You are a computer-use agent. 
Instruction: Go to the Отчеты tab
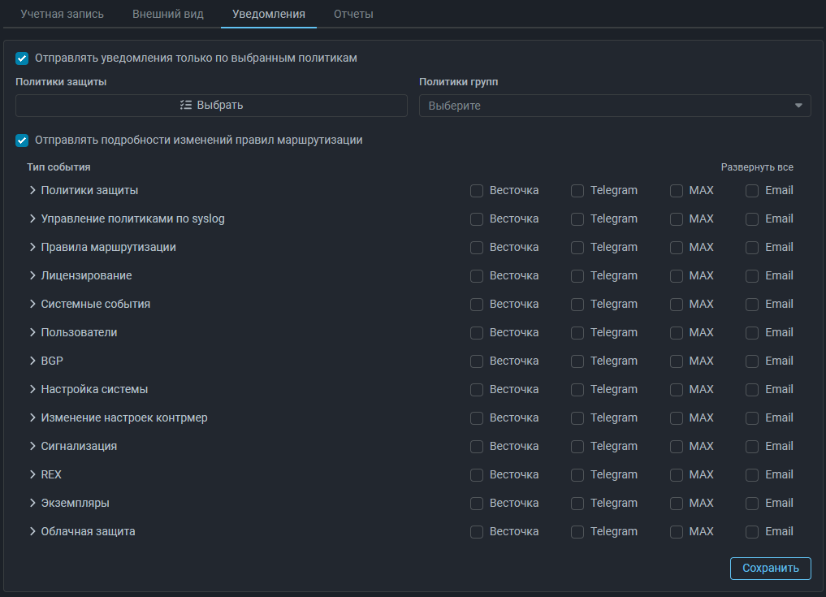click(x=353, y=15)
